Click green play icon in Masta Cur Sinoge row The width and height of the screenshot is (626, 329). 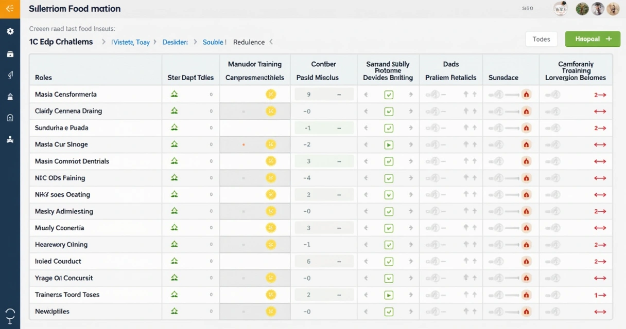pyautogui.click(x=389, y=145)
